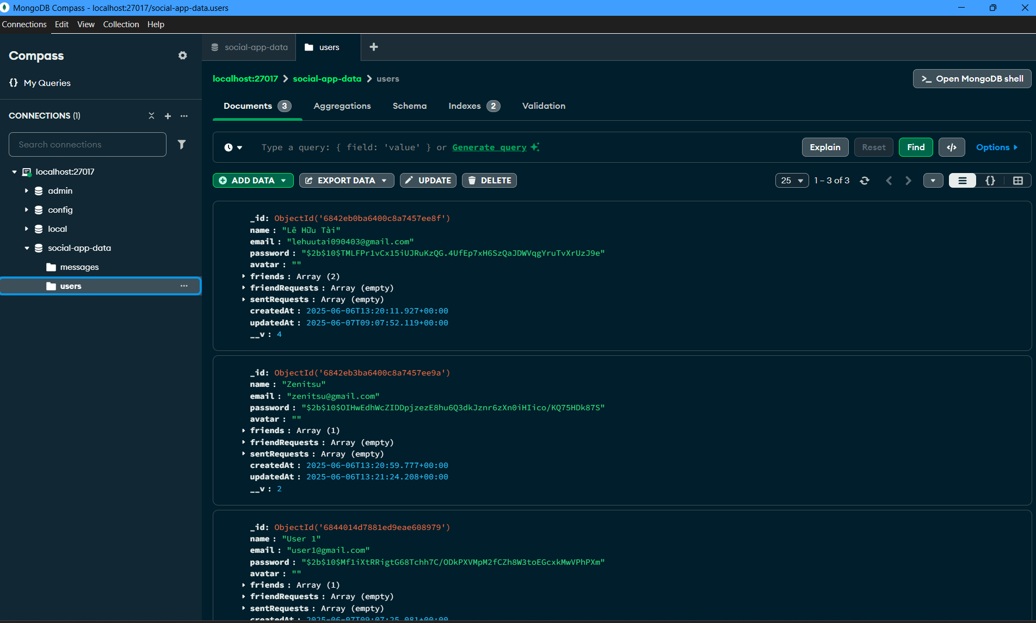This screenshot has height=623, width=1036.
Task: Open the Edit menu
Action: pos(61,24)
